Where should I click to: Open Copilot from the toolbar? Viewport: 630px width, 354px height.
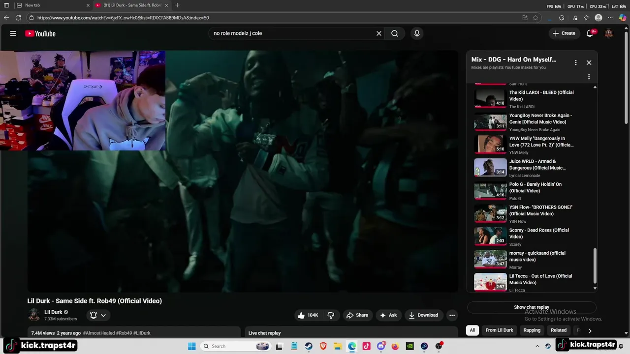point(623,18)
